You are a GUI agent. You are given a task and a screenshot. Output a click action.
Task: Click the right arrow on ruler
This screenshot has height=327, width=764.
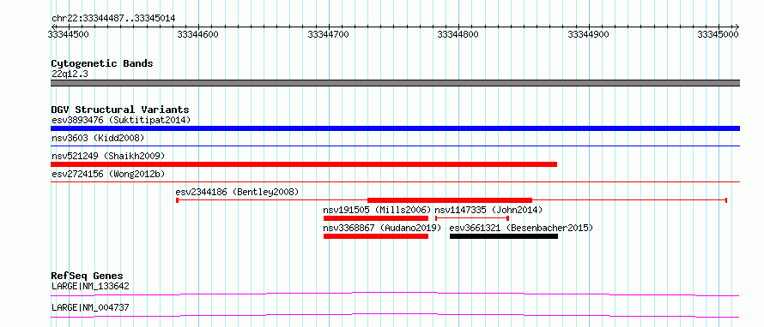(x=737, y=27)
